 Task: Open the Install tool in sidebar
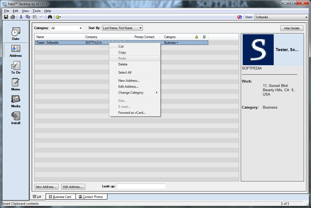16,118
